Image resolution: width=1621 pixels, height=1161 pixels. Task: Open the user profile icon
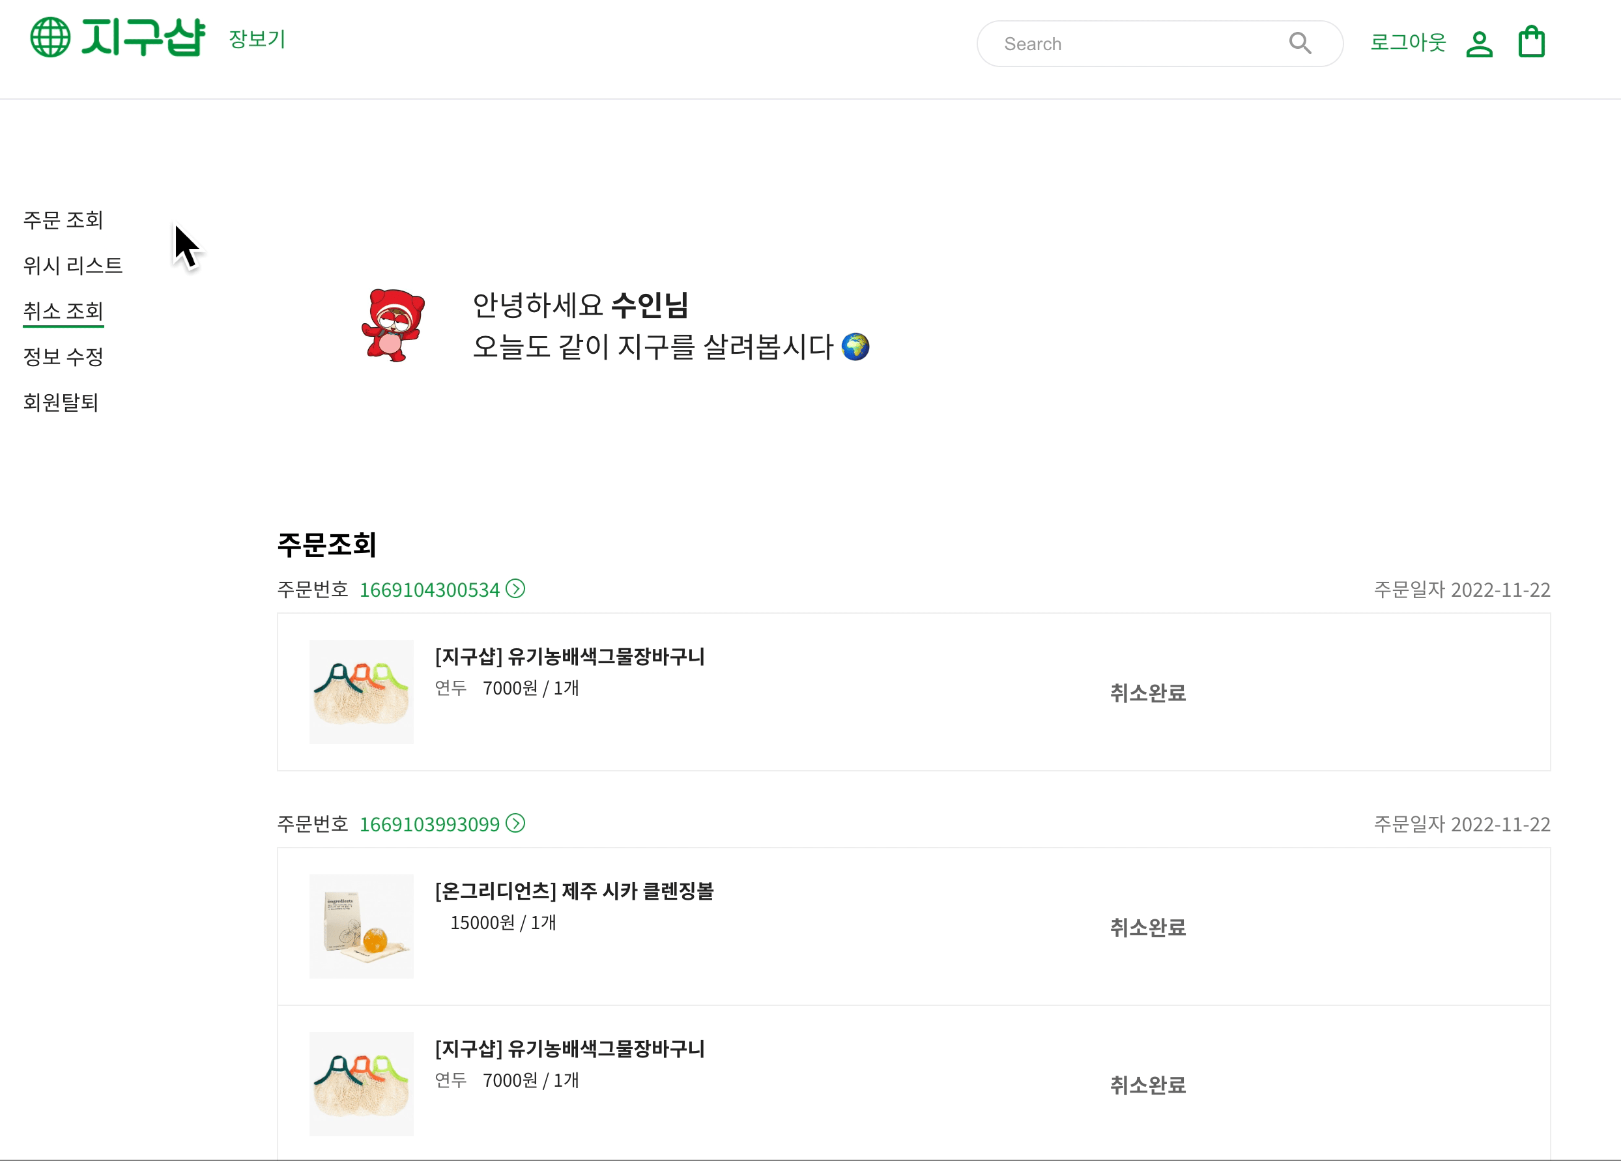pyautogui.click(x=1479, y=44)
